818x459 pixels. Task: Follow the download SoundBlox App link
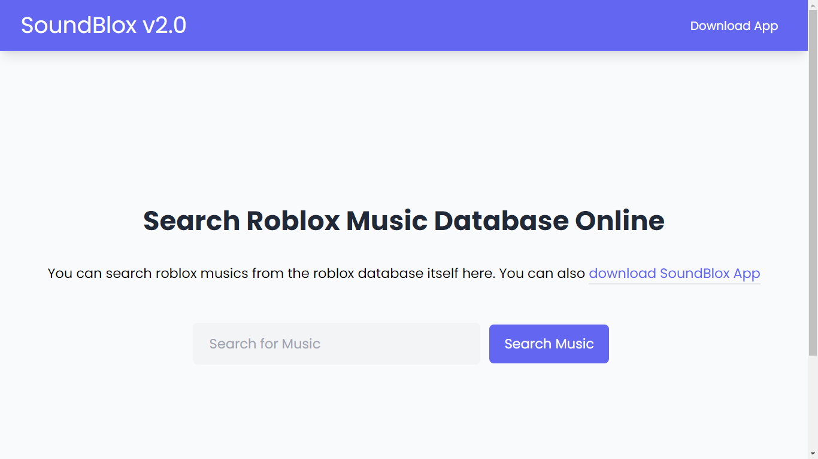674,274
